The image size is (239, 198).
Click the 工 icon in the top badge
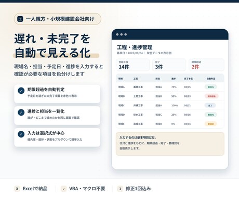[20, 19]
